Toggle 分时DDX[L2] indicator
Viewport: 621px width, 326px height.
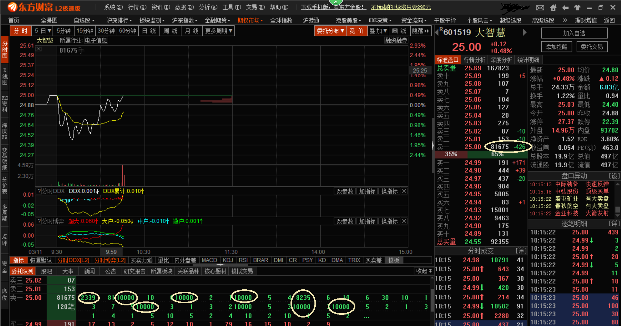[x=74, y=260]
